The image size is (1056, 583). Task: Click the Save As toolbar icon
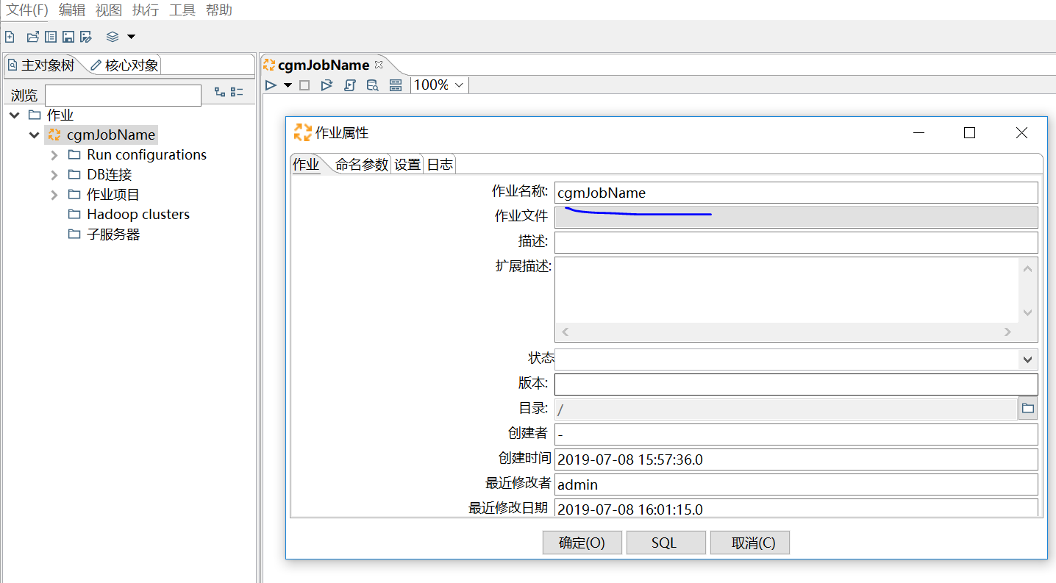85,36
